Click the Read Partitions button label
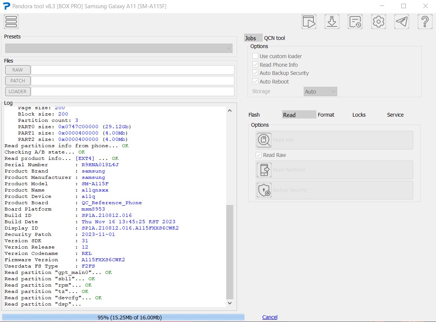 click(x=289, y=170)
